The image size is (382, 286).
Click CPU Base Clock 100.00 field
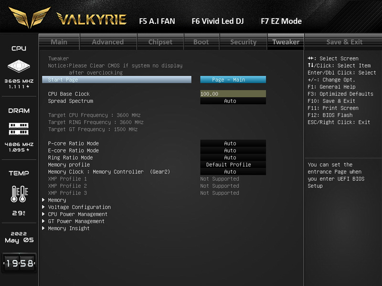point(233,94)
